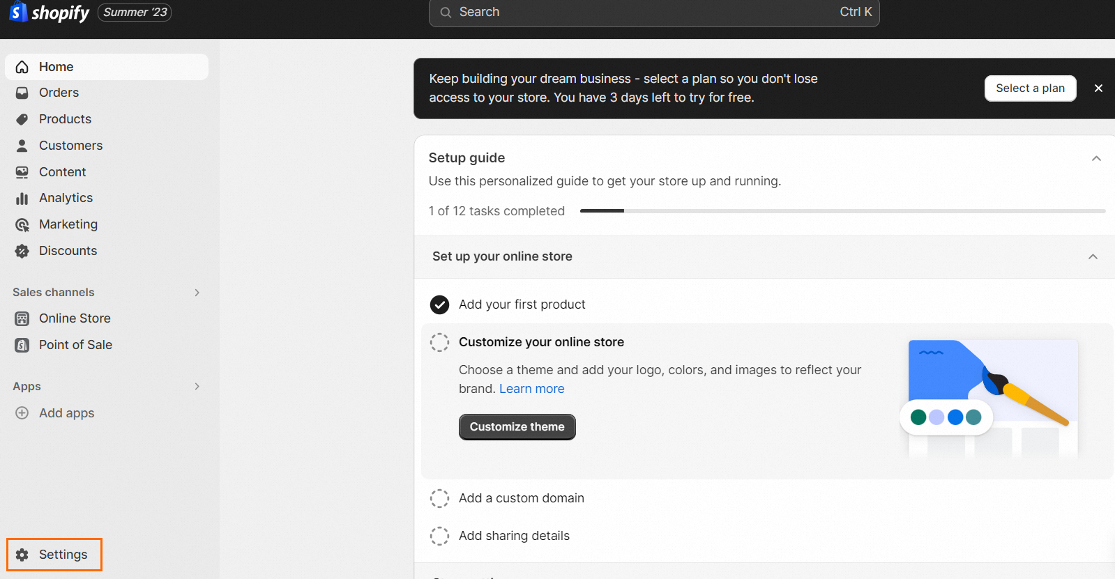The height and width of the screenshot is (579, 1115).
Task: Click the Settings gear icon
Action: pos(22,555)
